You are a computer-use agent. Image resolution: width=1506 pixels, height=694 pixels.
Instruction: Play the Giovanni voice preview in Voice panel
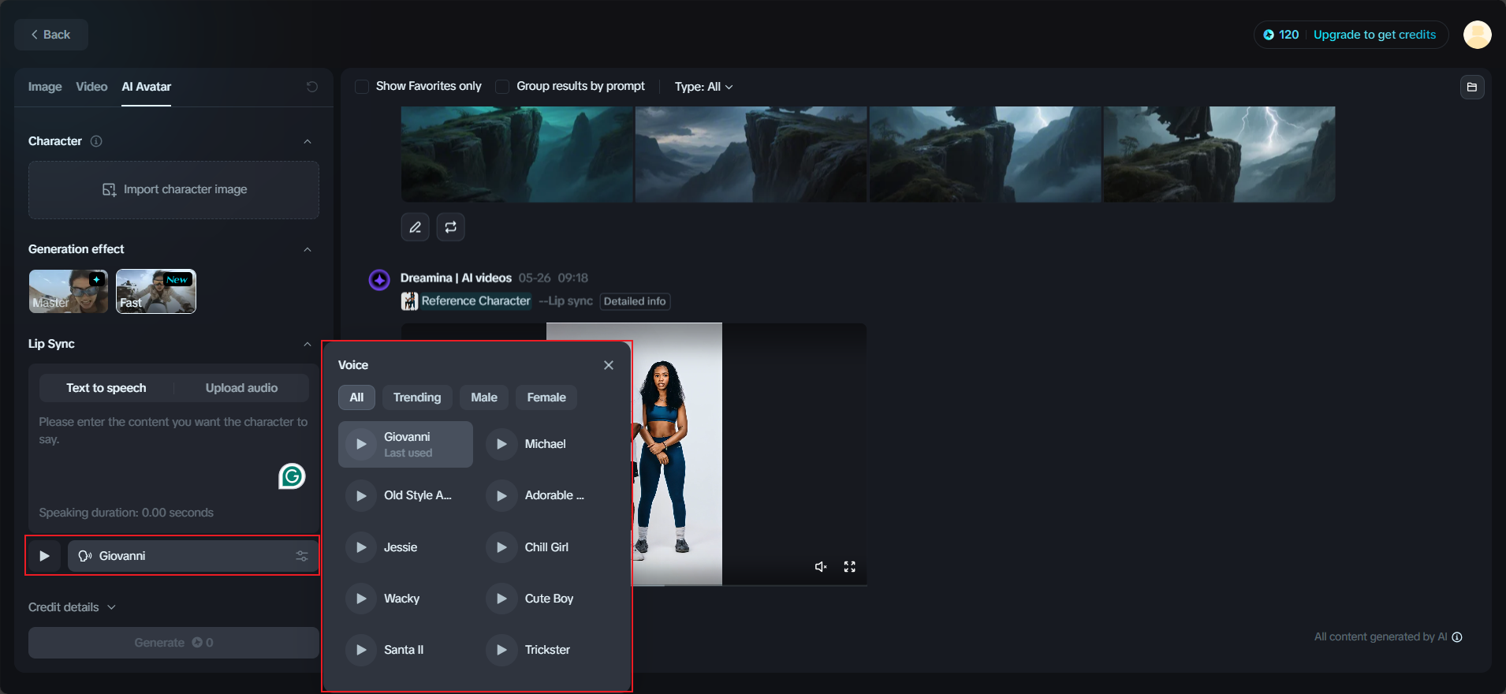pyautogui.click(x=361, y=444)
